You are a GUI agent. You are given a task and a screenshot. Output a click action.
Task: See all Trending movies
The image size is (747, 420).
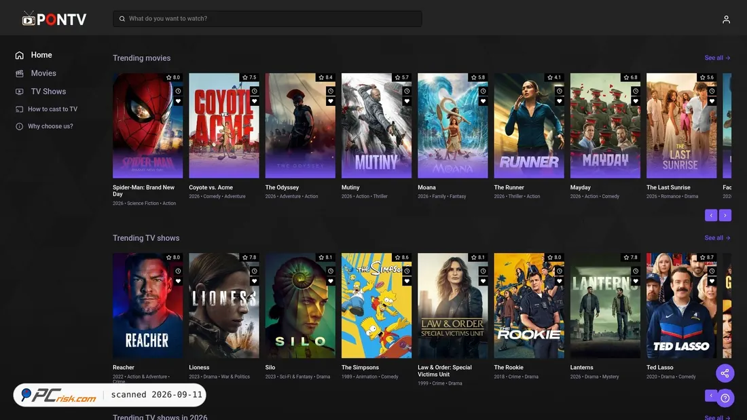click(717, 58)
